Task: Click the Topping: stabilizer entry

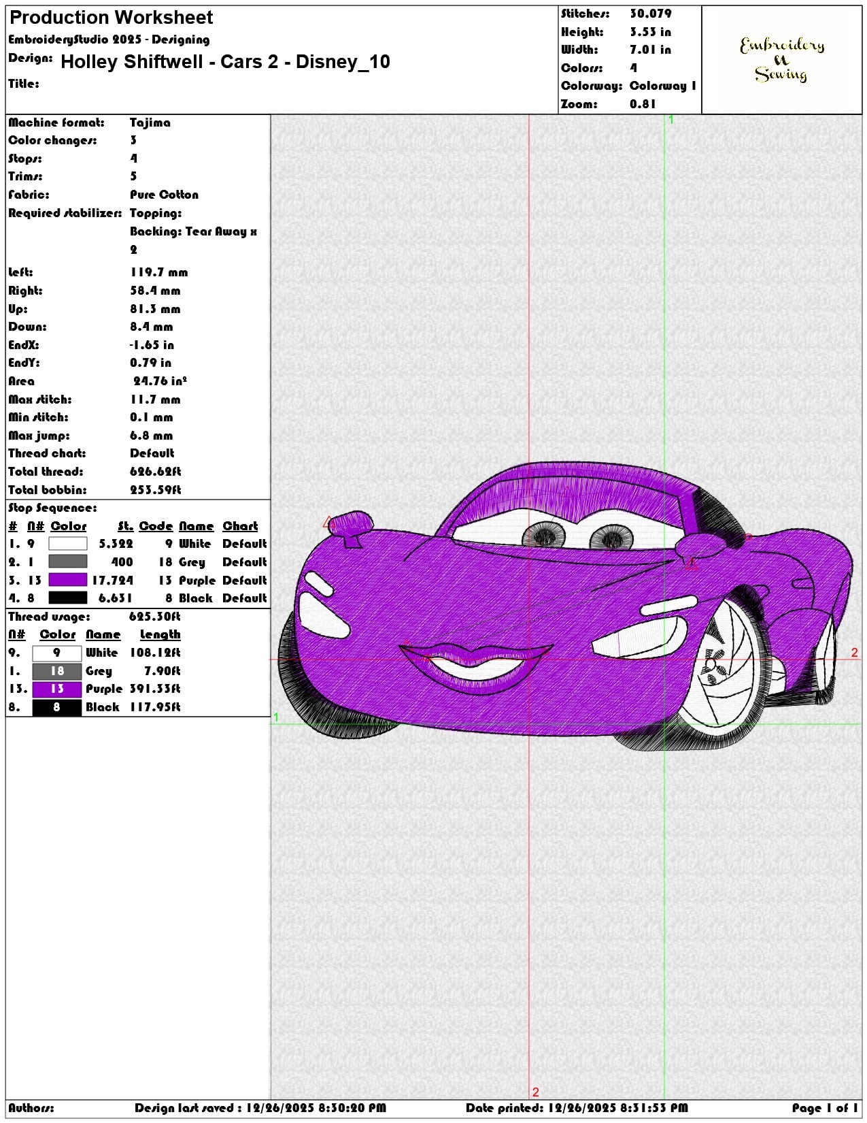Action: 155,213
